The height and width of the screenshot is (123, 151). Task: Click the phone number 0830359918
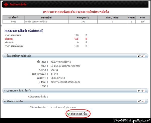pos(58,78)
